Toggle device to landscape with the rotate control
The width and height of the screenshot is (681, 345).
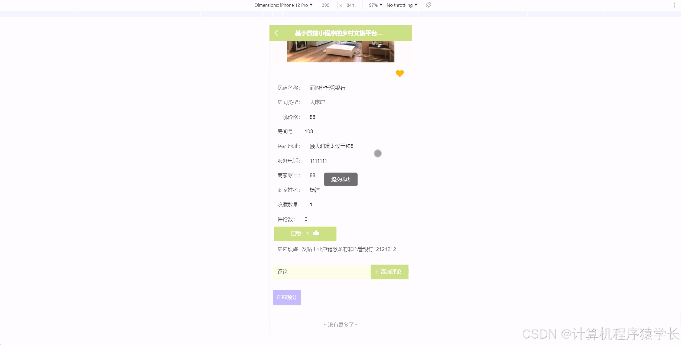[x=428, y=5]
